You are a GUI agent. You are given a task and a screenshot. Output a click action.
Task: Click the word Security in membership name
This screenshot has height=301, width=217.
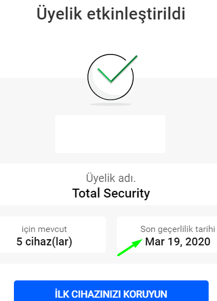click(x=127, y=194)
